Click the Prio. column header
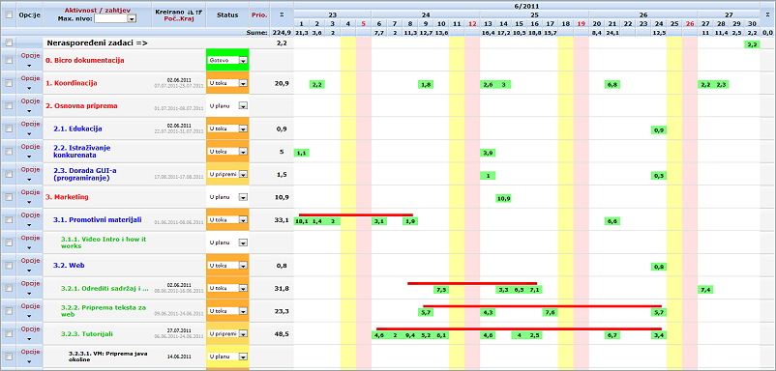This screenshot has height=371, width=776. click(x=259, y=14)
